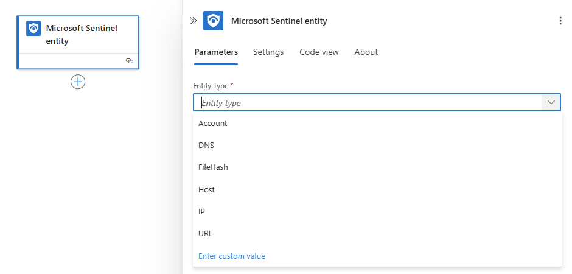Open the three-dot more options menu
The image size is (572, 274).
click(560, 21)
